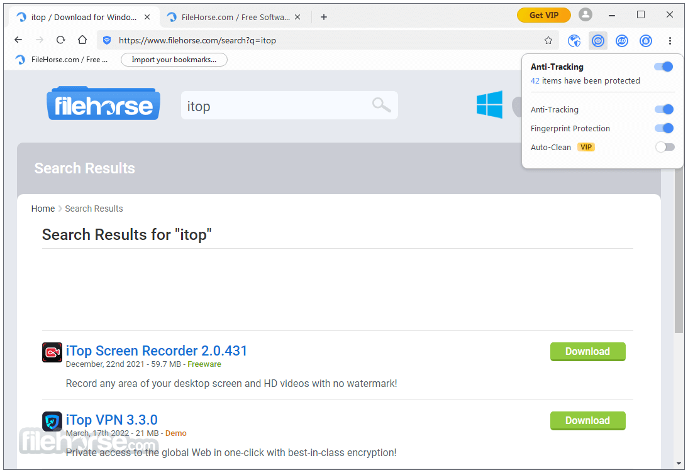Click '42 items have been protected' text

coord(585,80)
